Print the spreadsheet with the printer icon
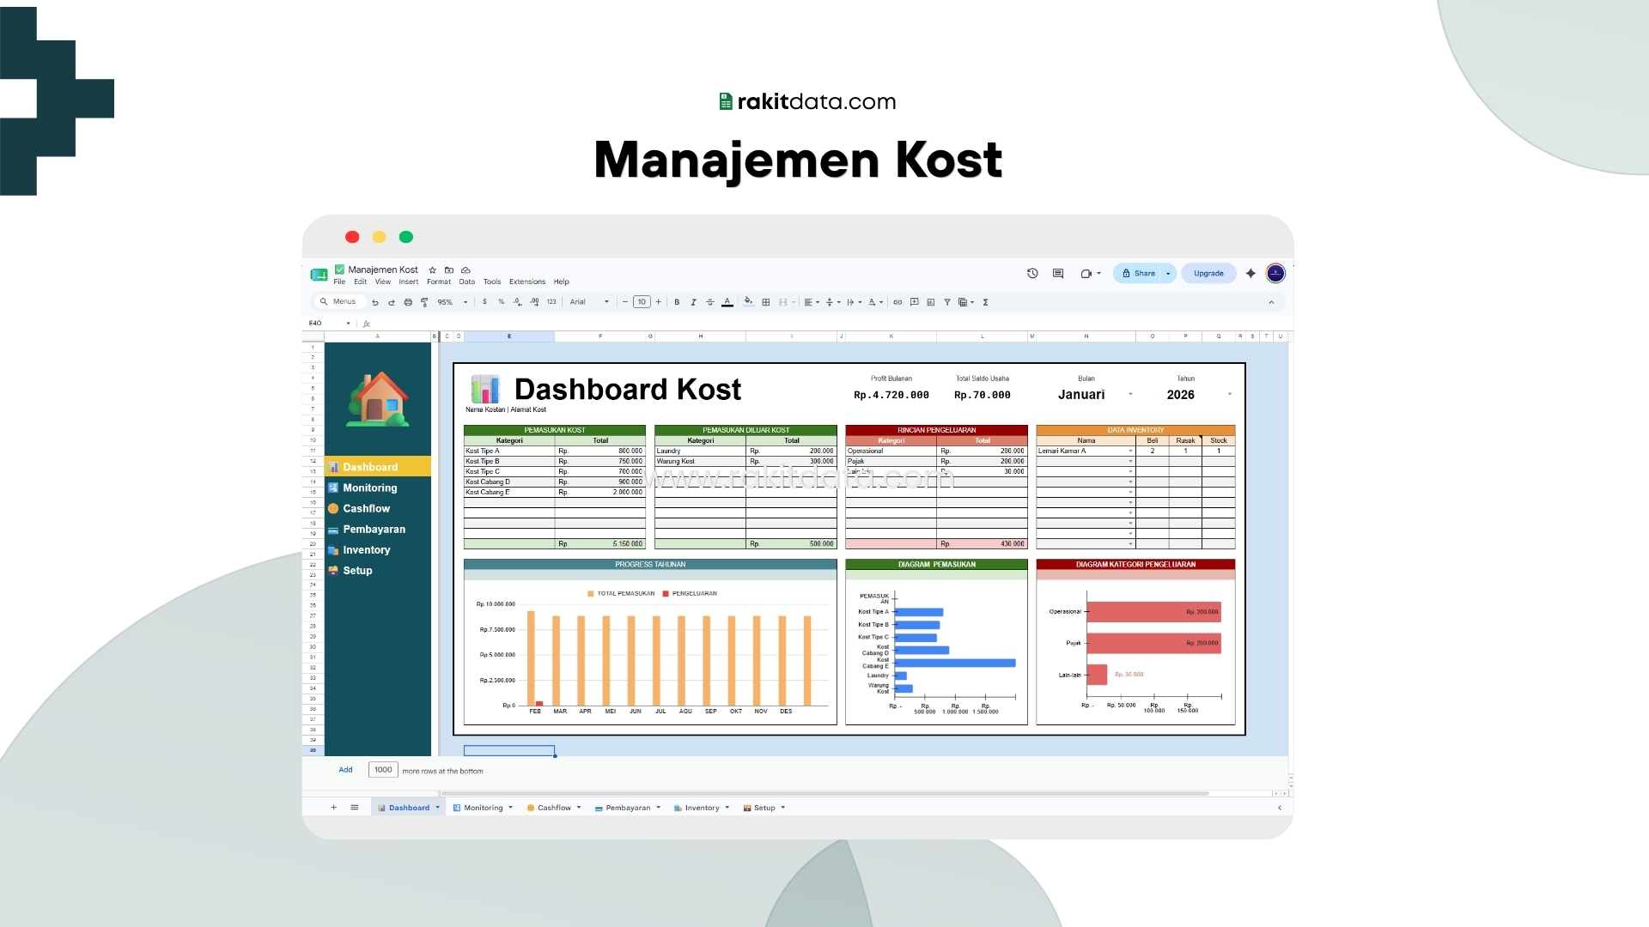Viewport: 1649px width, 927px height. (408, 302)
